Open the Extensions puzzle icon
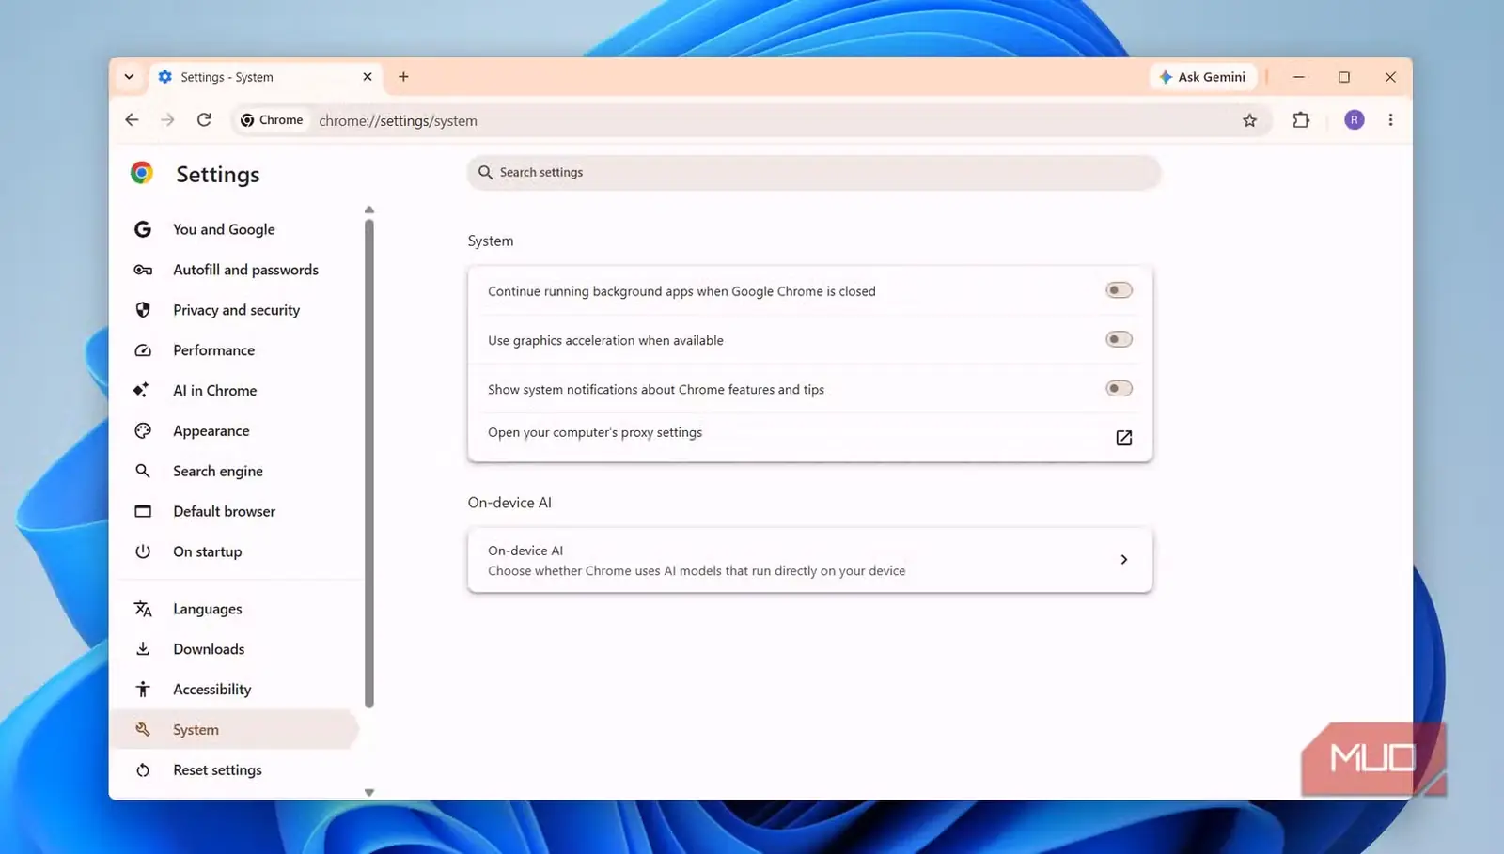Screen dimensions: 1504x854 (1301, 120)
